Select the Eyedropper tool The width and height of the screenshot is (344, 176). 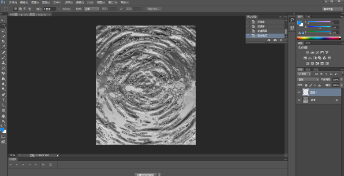coord(3,47)
